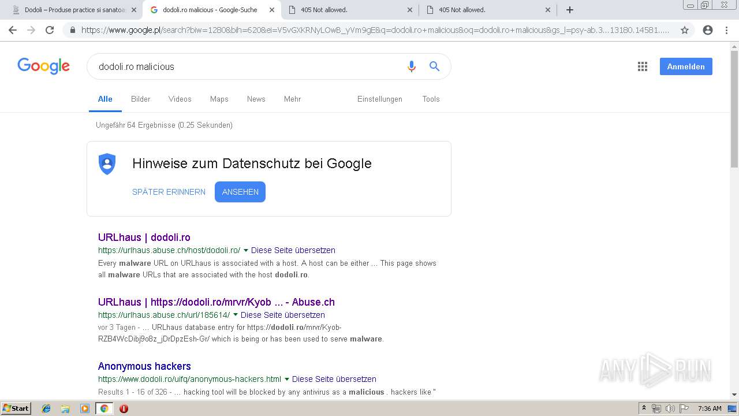Click the 7:36 AM taskbar clock
This screenshot has height=416, width=739.
(710, 408)
